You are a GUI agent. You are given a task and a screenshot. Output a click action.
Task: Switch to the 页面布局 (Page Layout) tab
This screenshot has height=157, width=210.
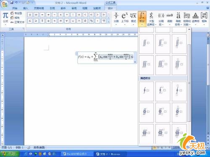click(39, 8)
